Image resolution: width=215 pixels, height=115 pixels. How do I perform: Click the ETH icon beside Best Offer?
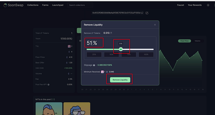coord(67,63)
